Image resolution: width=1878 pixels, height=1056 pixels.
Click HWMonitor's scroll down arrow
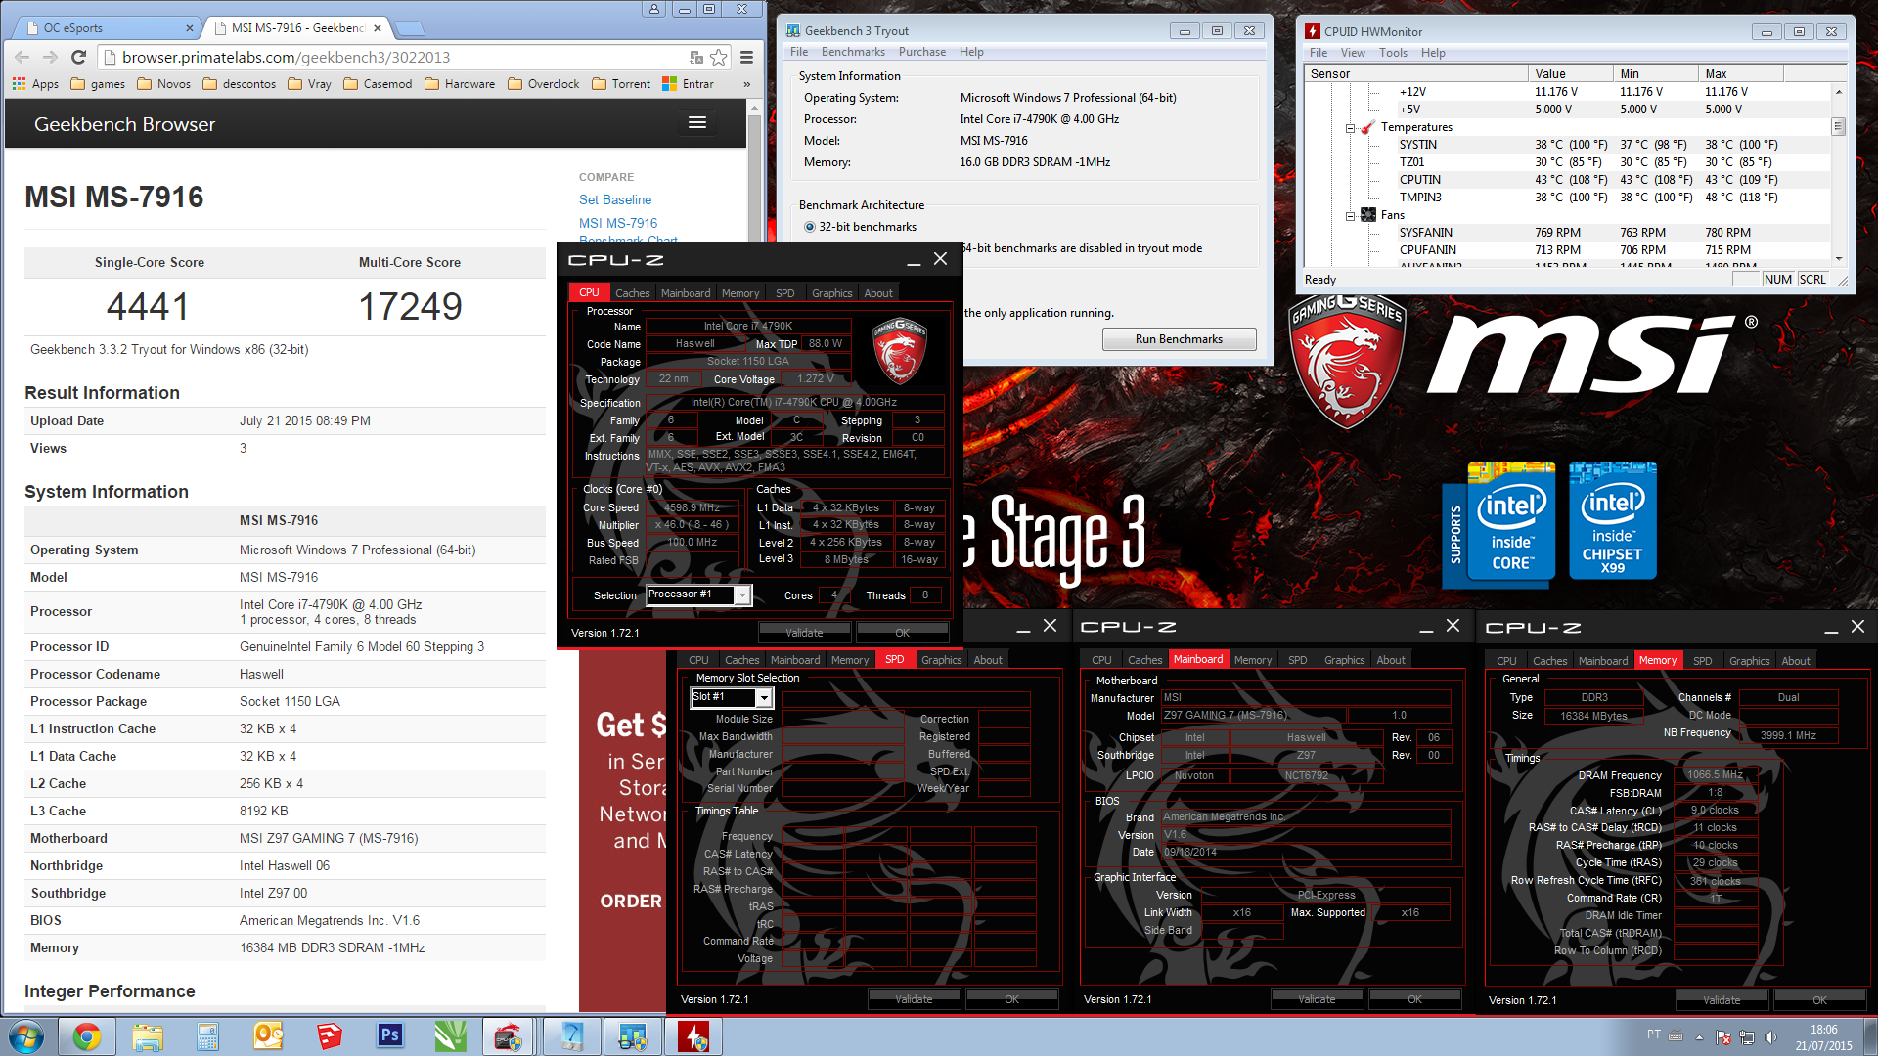[x=1839, y=259]
